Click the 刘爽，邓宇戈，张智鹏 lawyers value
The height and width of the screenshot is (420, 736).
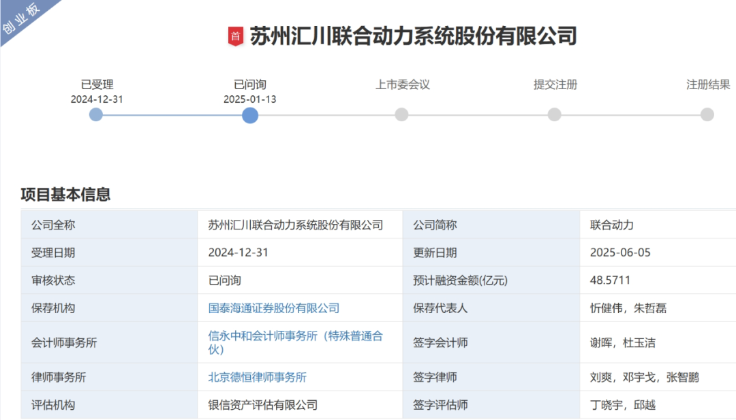(x=645, y=377)
